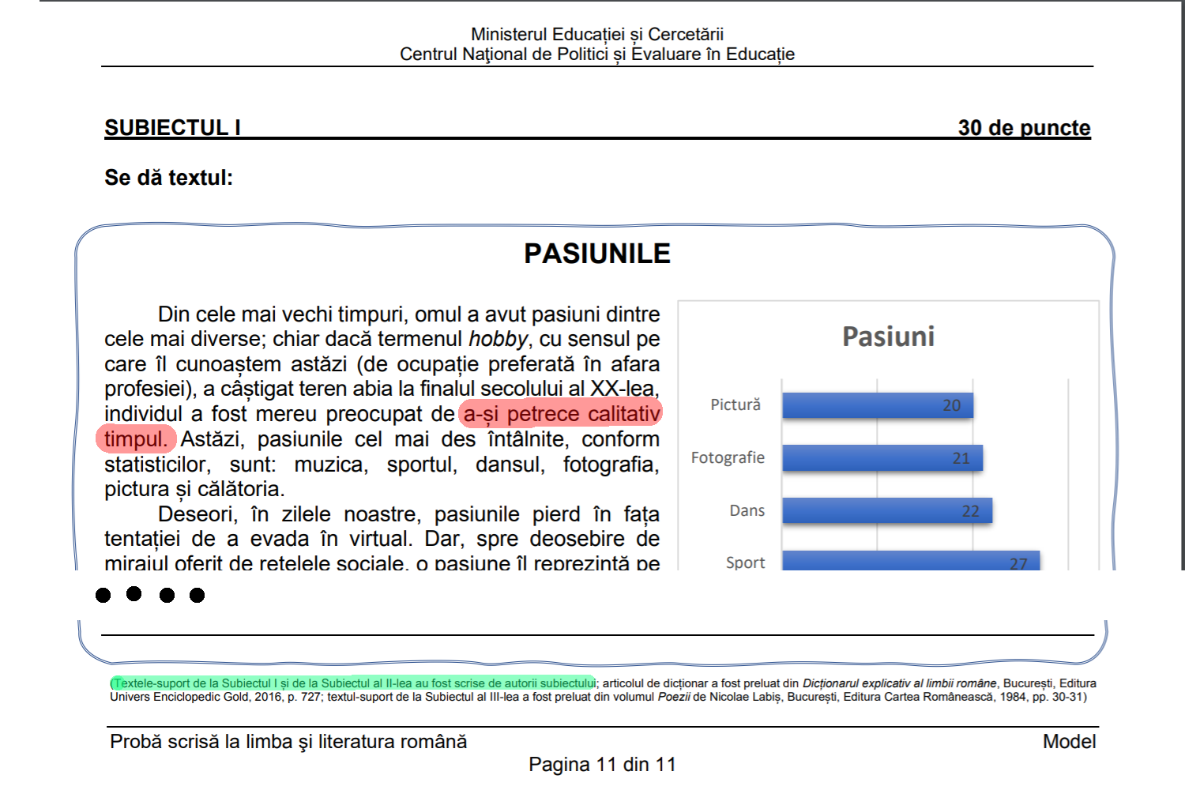Click the Pictură bar showing 20
Viewport: 1185px width, 790px height.
click(877, 404)
